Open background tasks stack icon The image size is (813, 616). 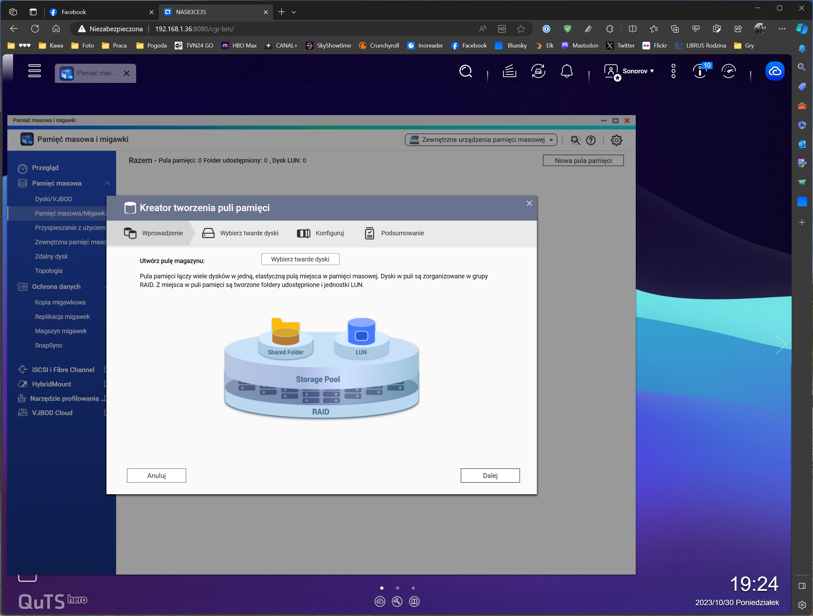[x=509, y=71]
